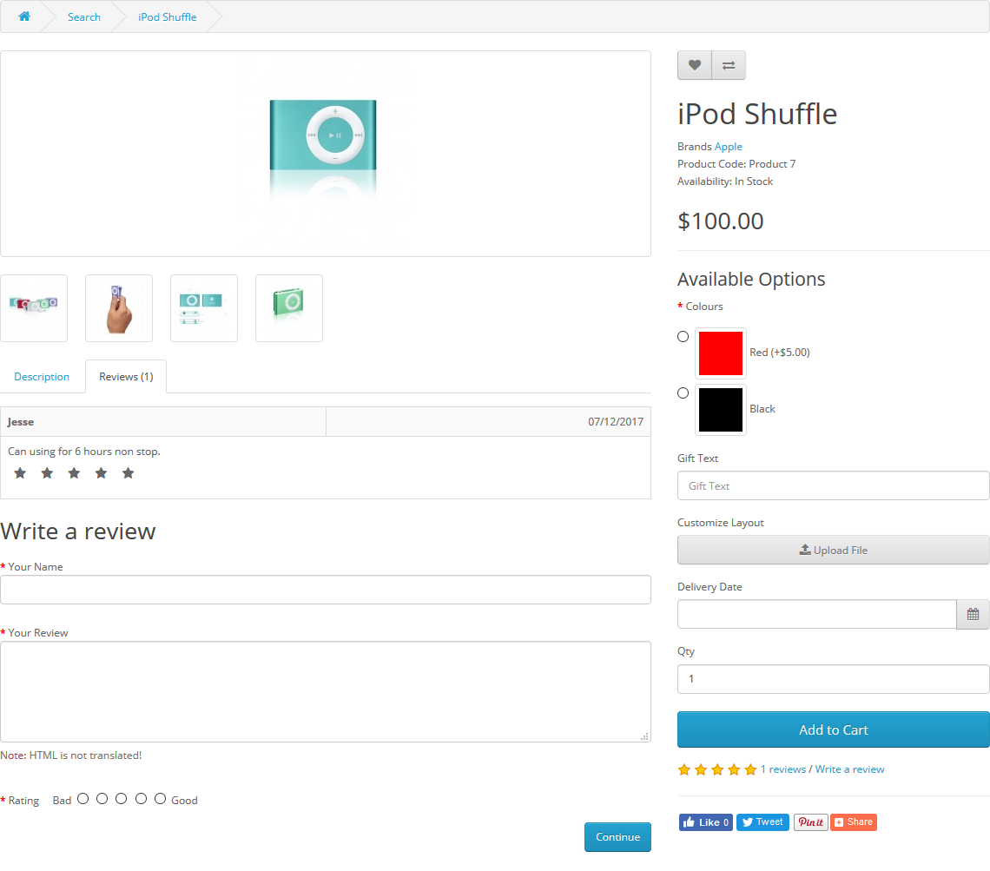Open iPod Shuffle breadcrumb link
Image resolution: width=990 pixels, height=871 pixels.
pos(168,17)
